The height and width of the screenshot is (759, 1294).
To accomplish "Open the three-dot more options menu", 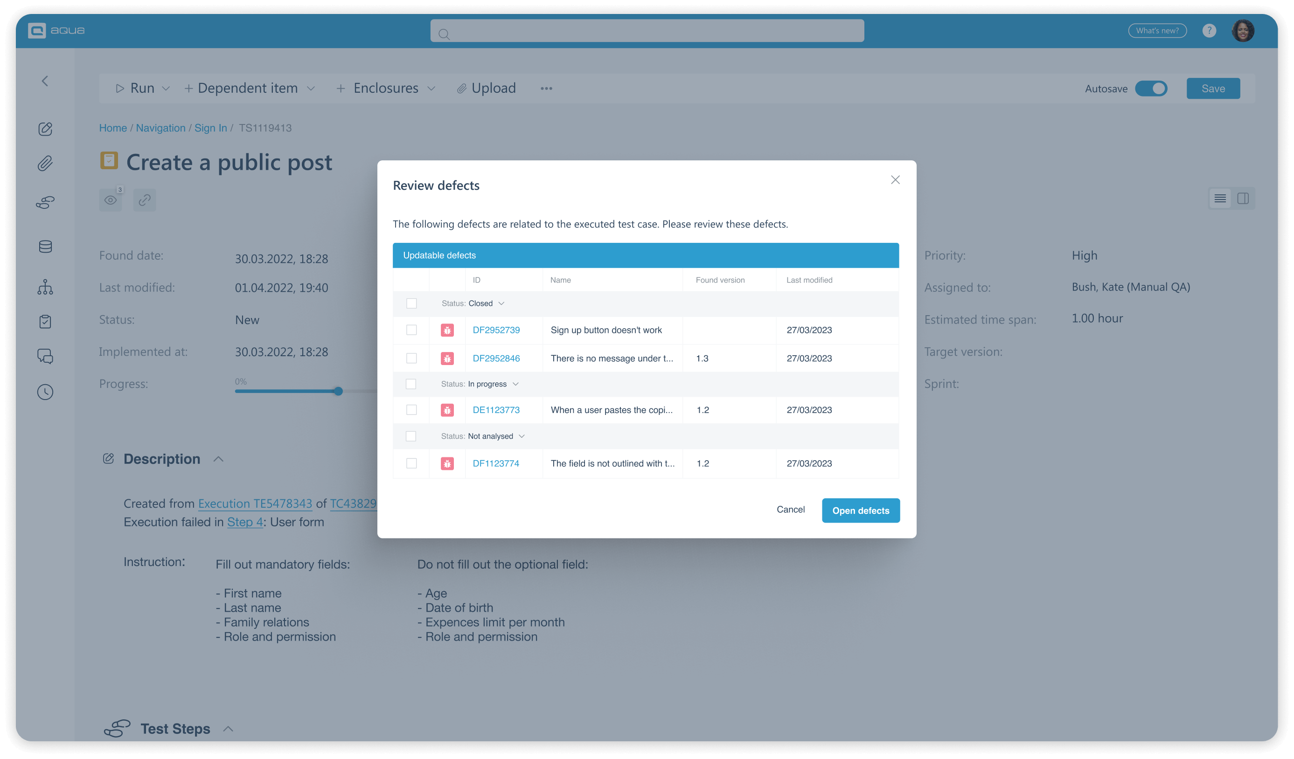I will (546, 88).
